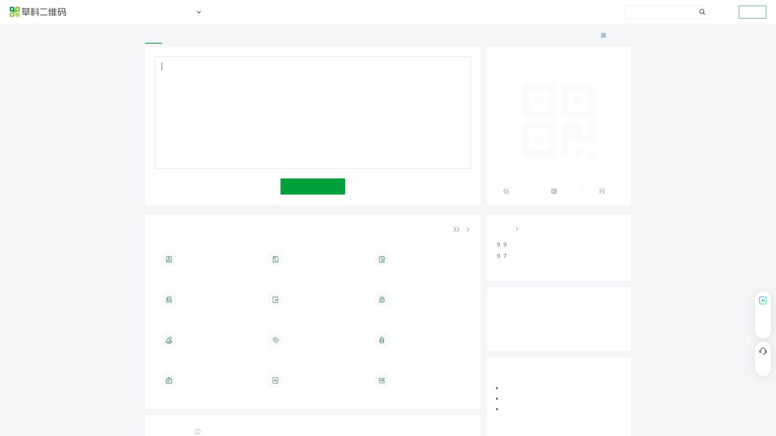Click the "9 7" list entry

coord(502,256)
